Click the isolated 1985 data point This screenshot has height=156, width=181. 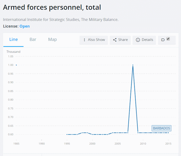click(16, 65)
